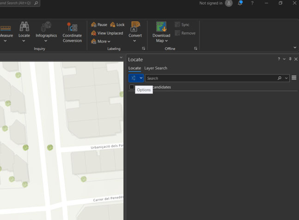Open the Locate pane help question mark
This screenshot has height=220, width=299.
[279, 59]
